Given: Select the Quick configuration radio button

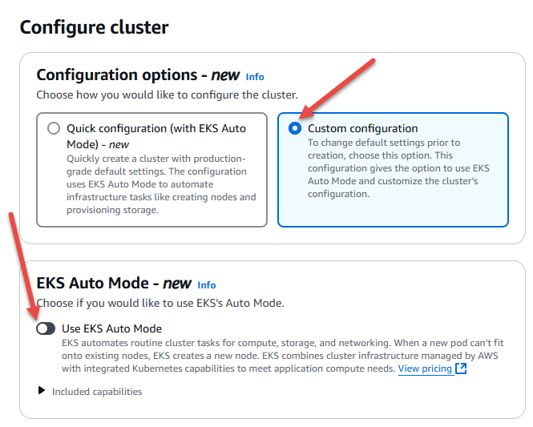Looking at the screenshot, I should tap(54, 128).
